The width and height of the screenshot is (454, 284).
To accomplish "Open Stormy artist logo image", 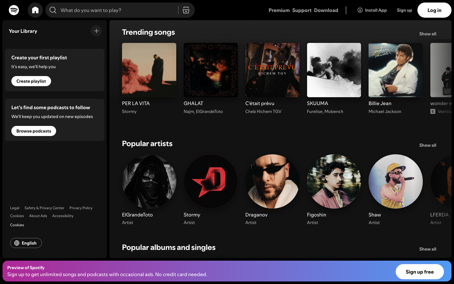I will pos(211,181).
